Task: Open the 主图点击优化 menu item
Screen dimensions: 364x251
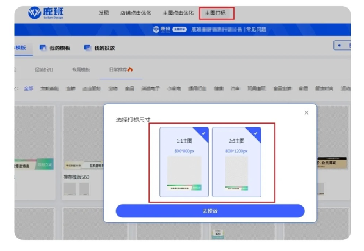Action: [x=178, y=13]
